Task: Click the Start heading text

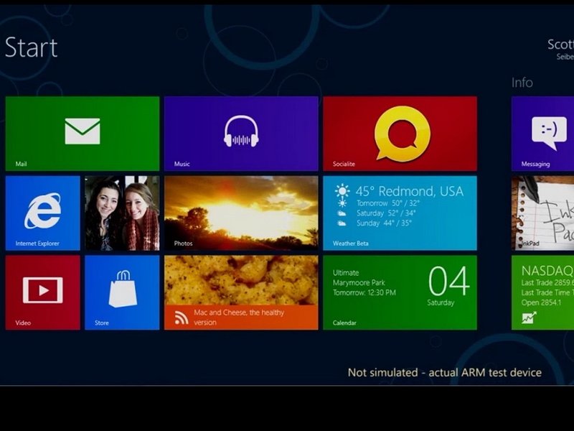Action: [32, 47]
